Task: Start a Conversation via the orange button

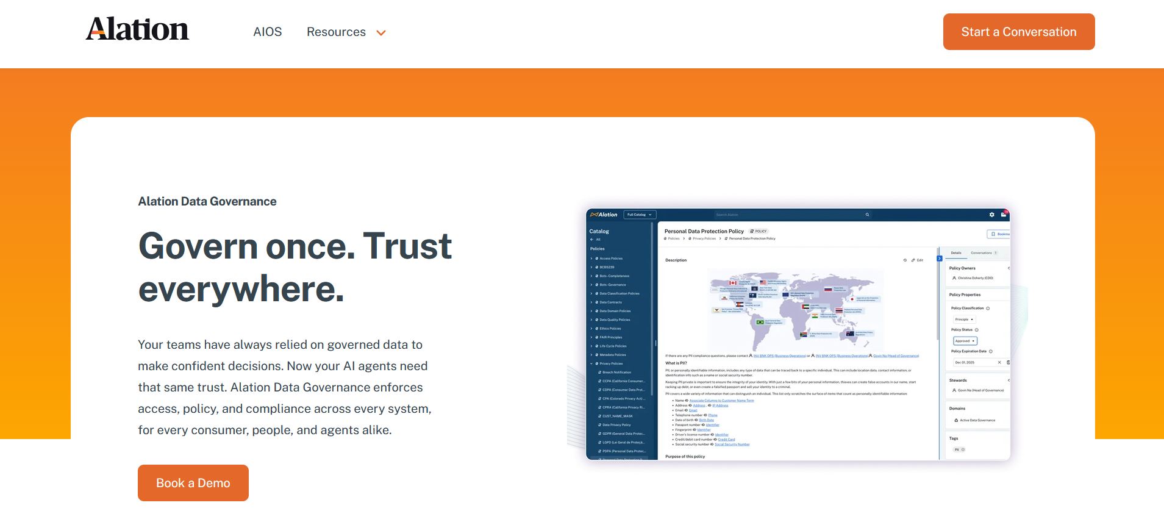Action: pyautogui.click(x=1019, y=32)
